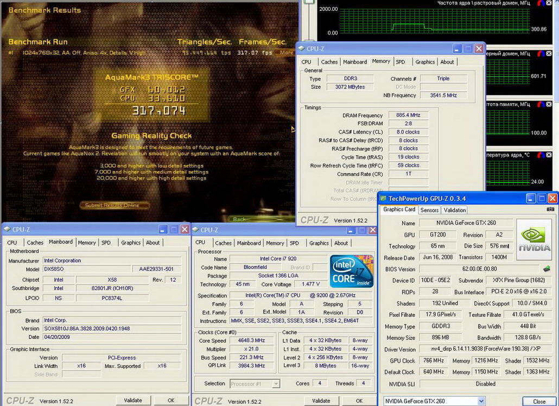The width and height of the screenshot is (559, 406).
Task: Click OK in the processor CPU-Z window
Action: pos(359,401)
